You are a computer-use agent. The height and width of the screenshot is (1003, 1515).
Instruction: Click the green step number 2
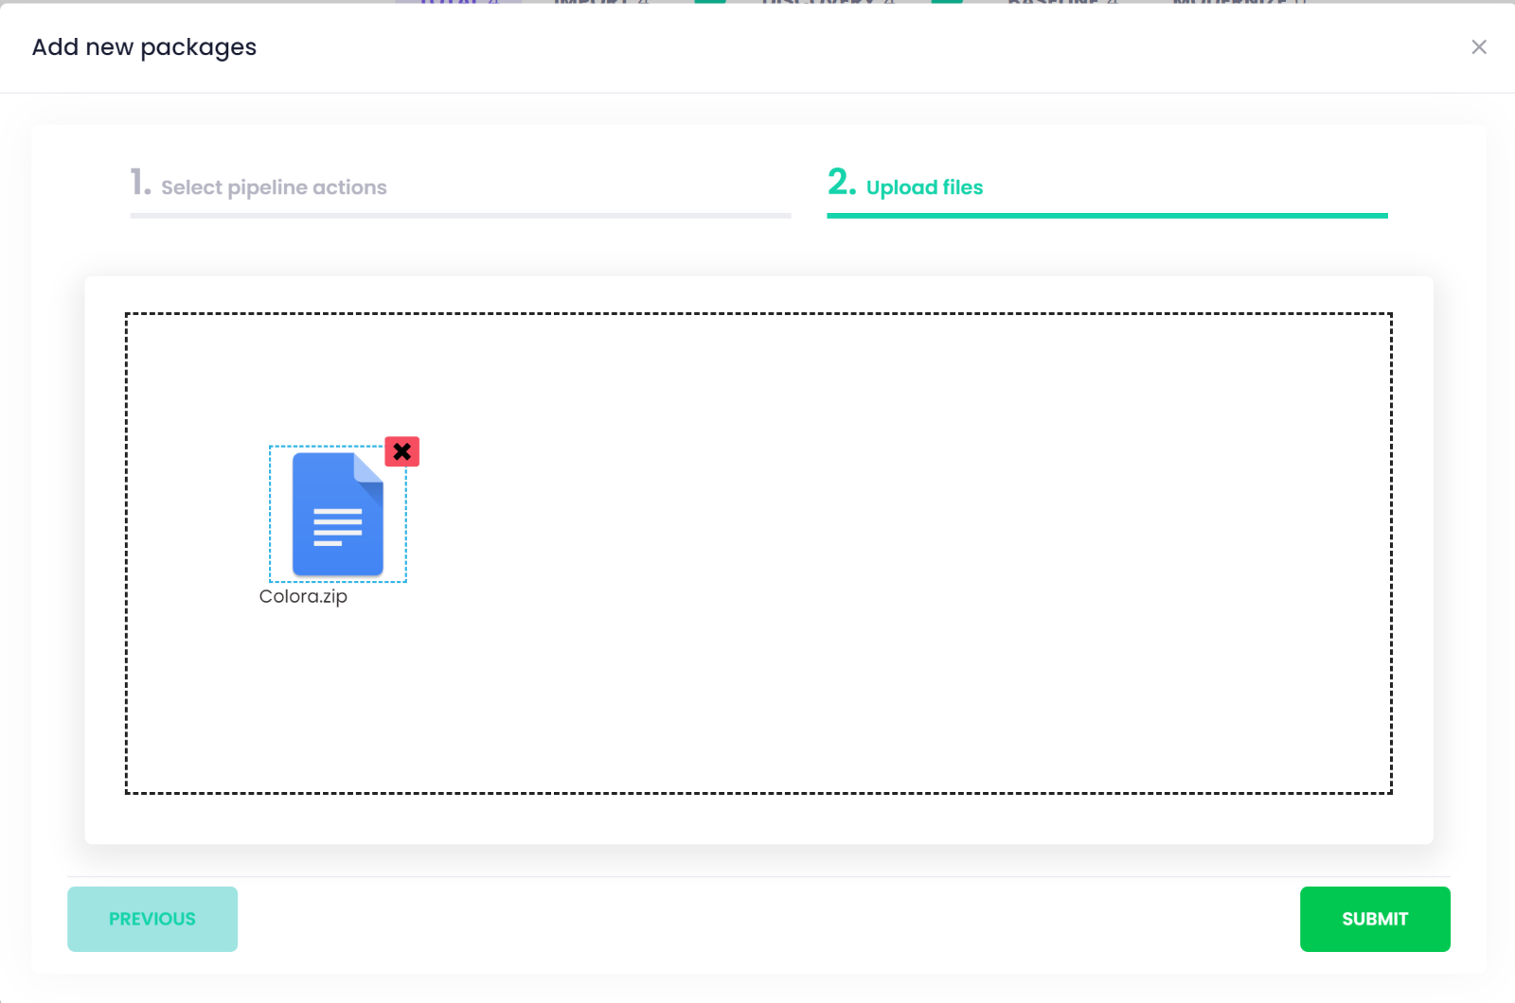[x=841, y=182]
